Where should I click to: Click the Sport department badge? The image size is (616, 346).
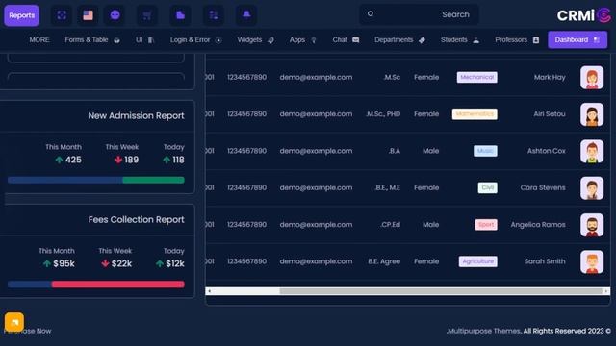[486, 225]
